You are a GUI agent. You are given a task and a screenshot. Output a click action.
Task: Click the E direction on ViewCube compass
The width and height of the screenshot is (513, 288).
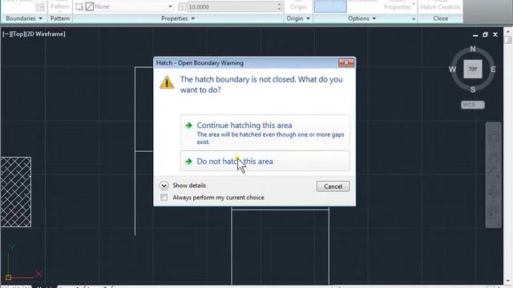[493, 70]
